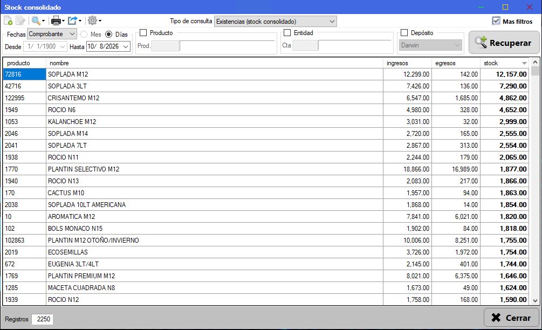Click the product name field beside Prod.
Image resolution: width=542 pixels, height=330 pixels.
pyautogui.click(x=227, y=46)
